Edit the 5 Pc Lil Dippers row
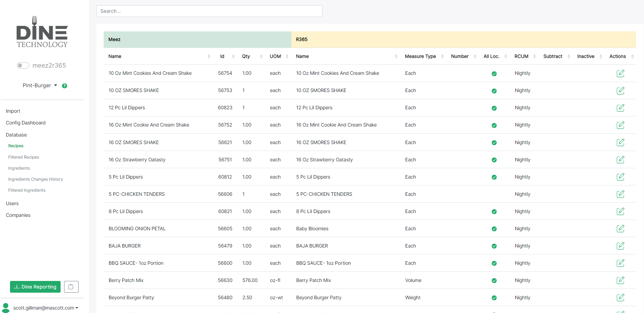Viewport: 644px width, 313px height. [x=620, y=177]
